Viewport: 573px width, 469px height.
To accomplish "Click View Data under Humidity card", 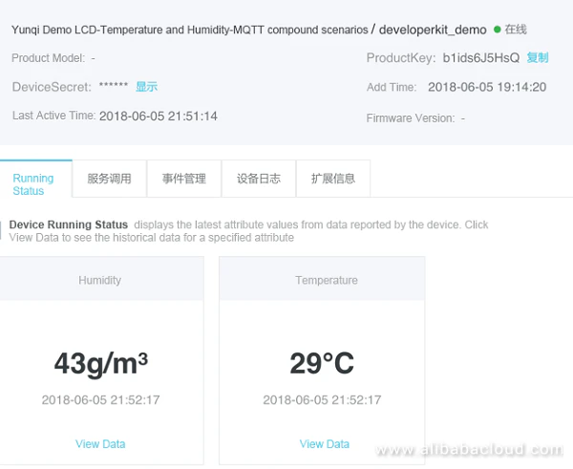I will (100, 444).
